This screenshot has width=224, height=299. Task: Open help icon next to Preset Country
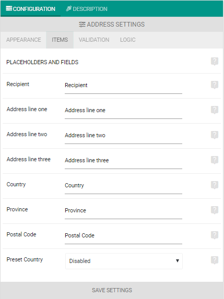(x=215, y=260)
